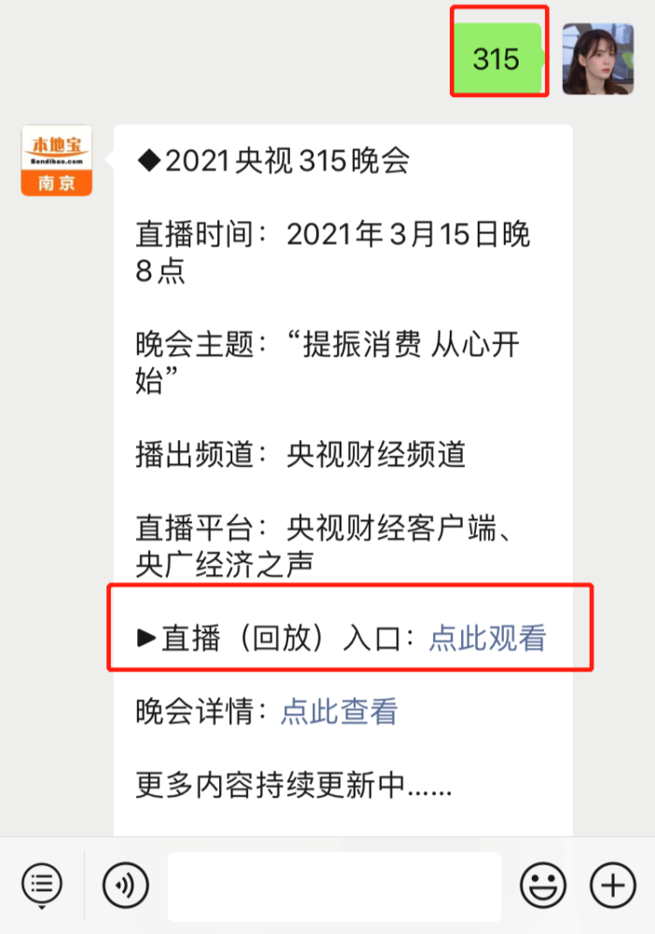This screenshot has height=934, width=655.
Task: Focus the message text input box
Action: point(334,886)
